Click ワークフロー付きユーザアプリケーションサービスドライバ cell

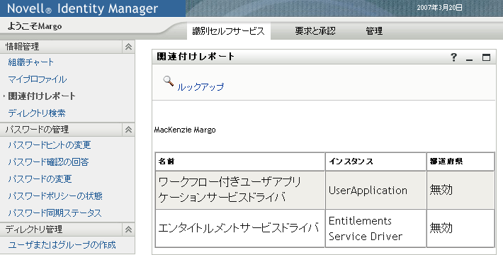[x=240, y=191]
